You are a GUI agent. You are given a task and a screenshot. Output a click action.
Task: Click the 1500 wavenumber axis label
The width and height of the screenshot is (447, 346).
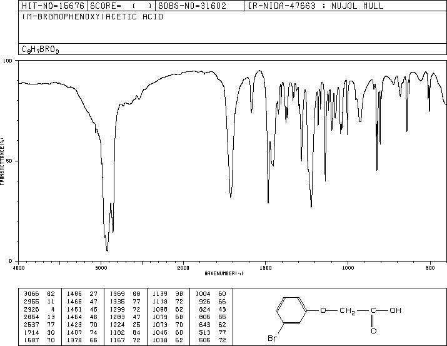[x=266, y=267]
